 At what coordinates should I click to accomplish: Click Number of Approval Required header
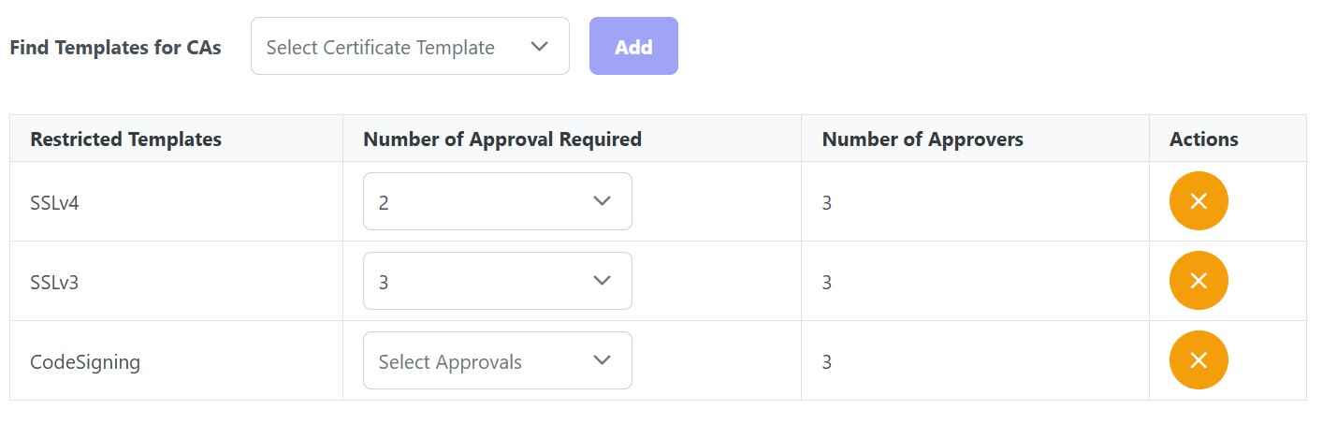(501, 139)
